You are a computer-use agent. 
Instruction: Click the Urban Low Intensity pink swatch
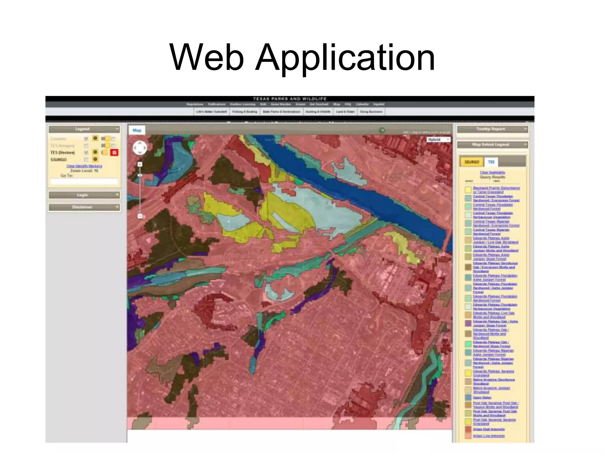coord(468,436)
